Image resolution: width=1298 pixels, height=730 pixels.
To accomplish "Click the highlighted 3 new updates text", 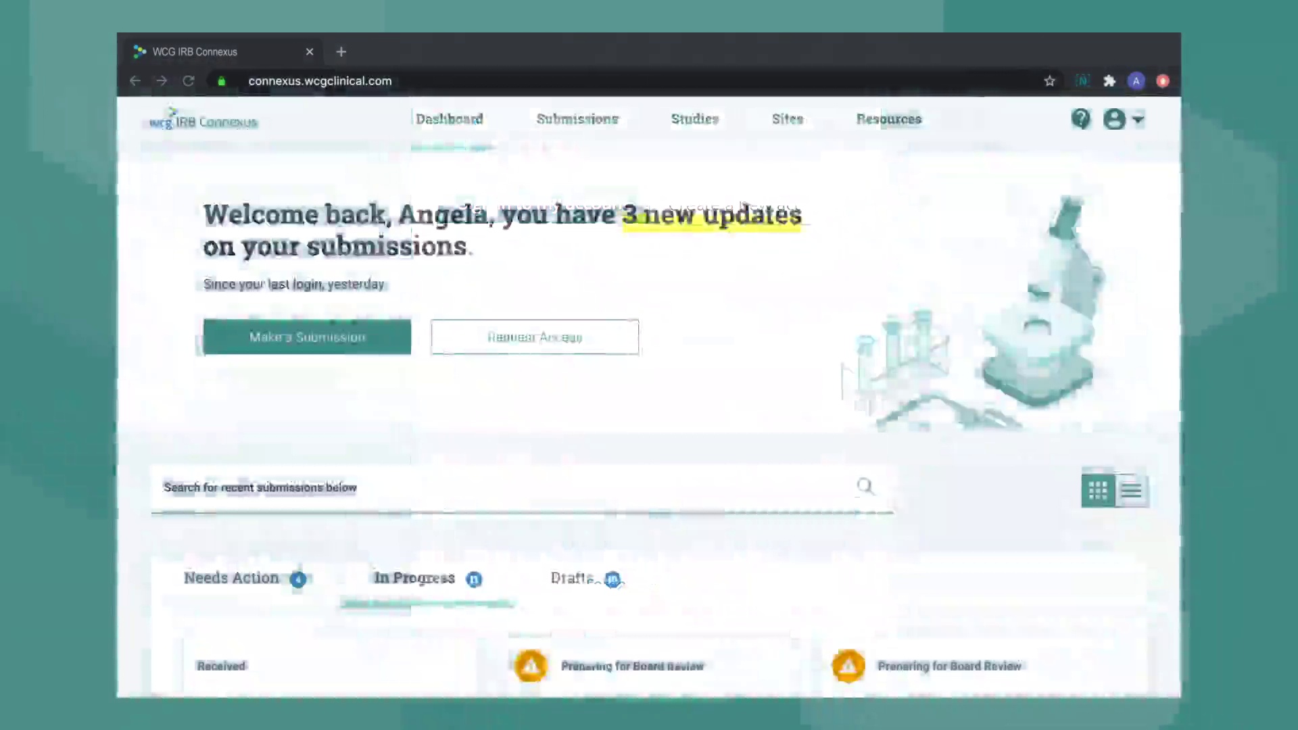I will pos(712,215).
